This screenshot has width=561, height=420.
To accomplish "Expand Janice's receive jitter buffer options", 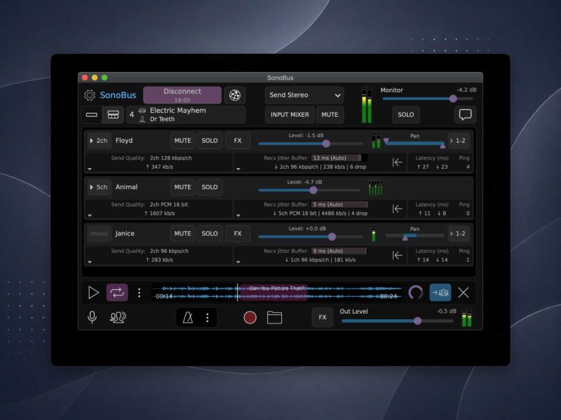I will (238, 262).
